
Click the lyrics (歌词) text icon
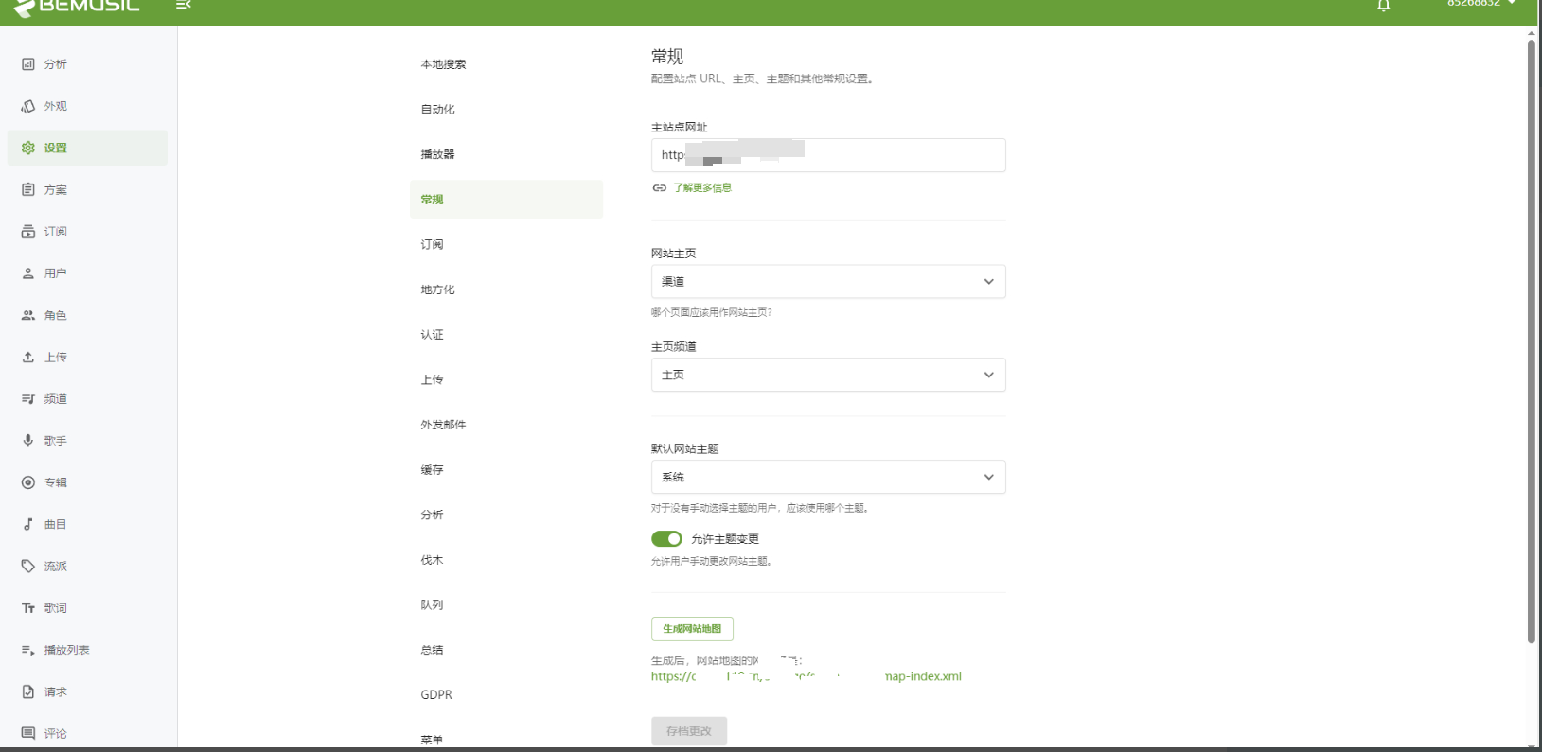tap(28, 608)
